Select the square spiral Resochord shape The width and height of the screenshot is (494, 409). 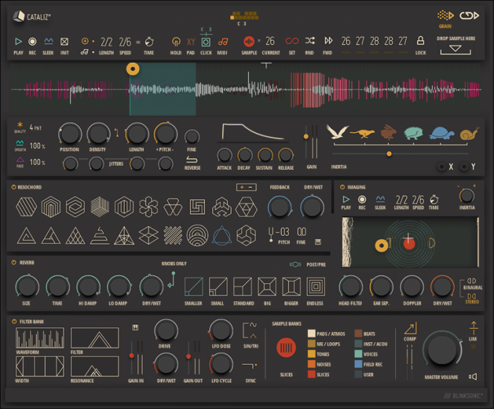coord(198,207)
